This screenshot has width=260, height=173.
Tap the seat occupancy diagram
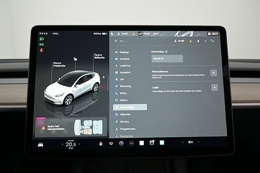click(88, 127)
